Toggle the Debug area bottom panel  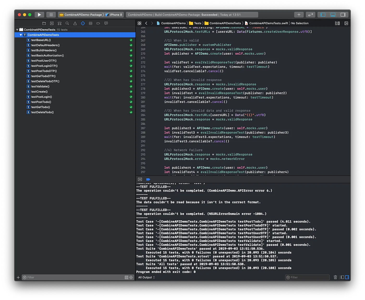[333, 15]
